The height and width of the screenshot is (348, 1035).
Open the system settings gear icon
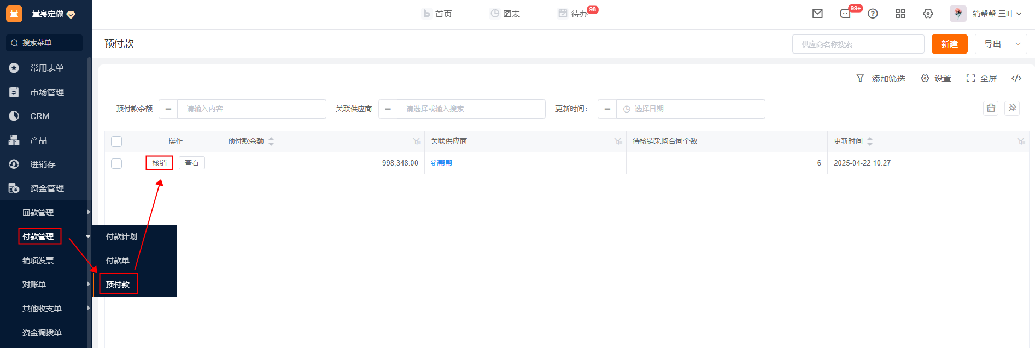tap(928, 14)
